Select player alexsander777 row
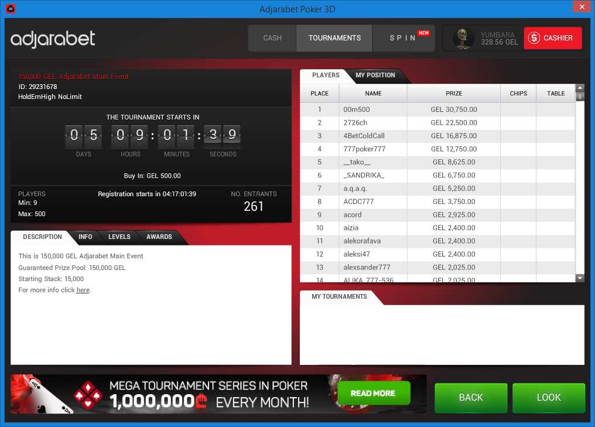The width and height of the screenshot is (595, 427). (437, 267)
